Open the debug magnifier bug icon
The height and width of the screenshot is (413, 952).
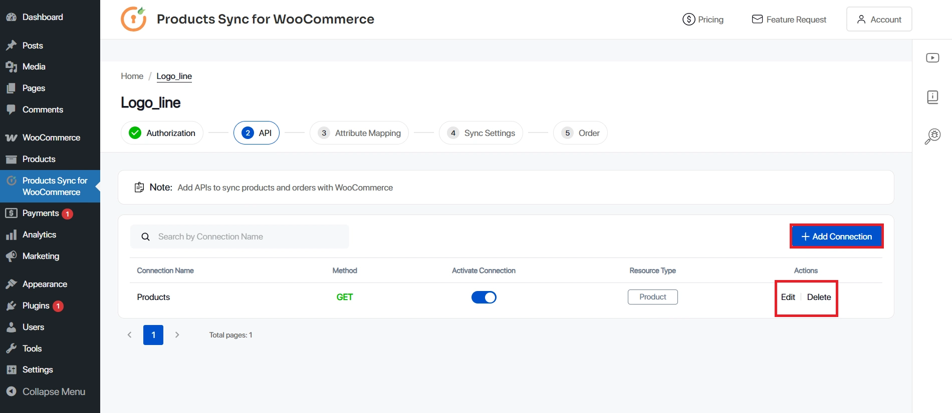click(932, 136)
